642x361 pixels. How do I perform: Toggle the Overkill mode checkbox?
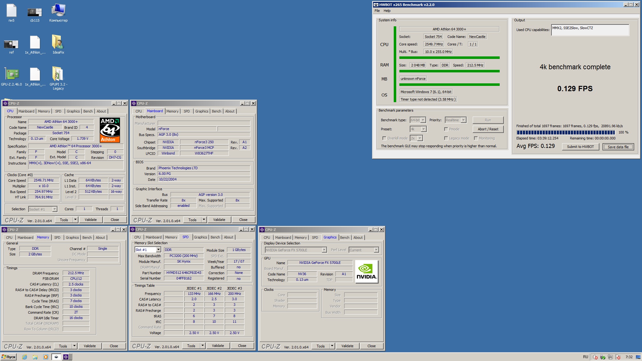click(384, 138)
